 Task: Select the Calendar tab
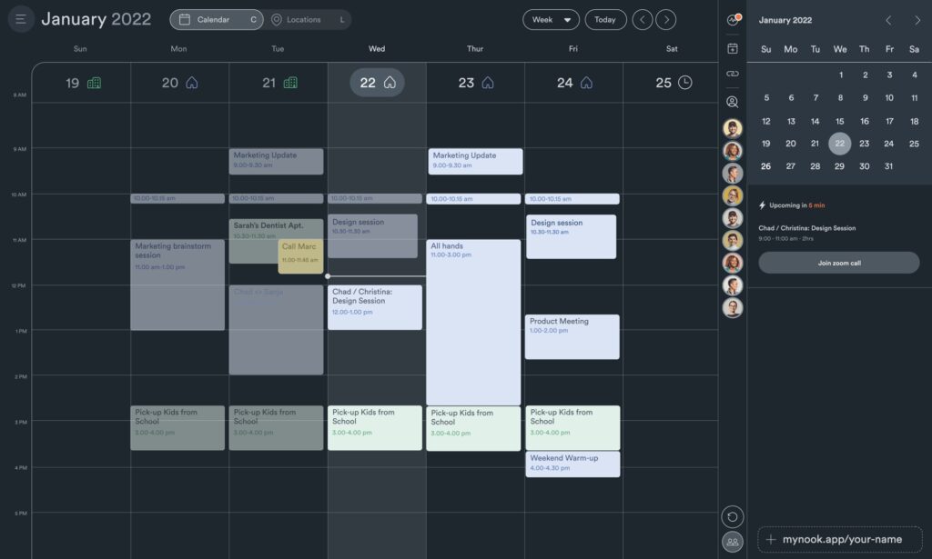216,19
